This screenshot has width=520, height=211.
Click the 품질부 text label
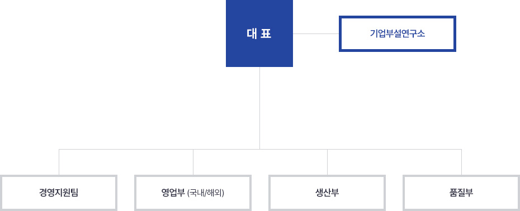[461, 193]
